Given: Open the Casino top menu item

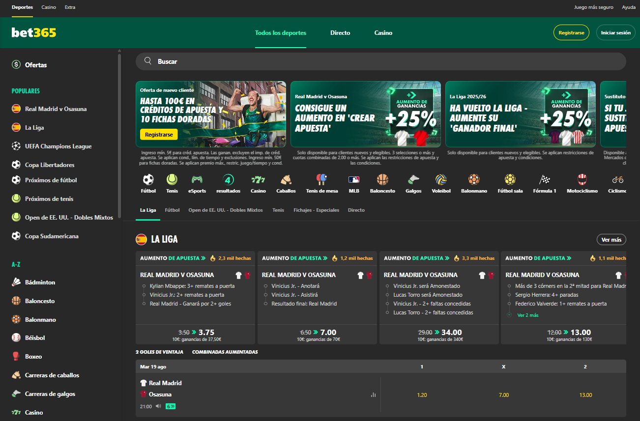Looking at the screenshot, I should 49,7.
